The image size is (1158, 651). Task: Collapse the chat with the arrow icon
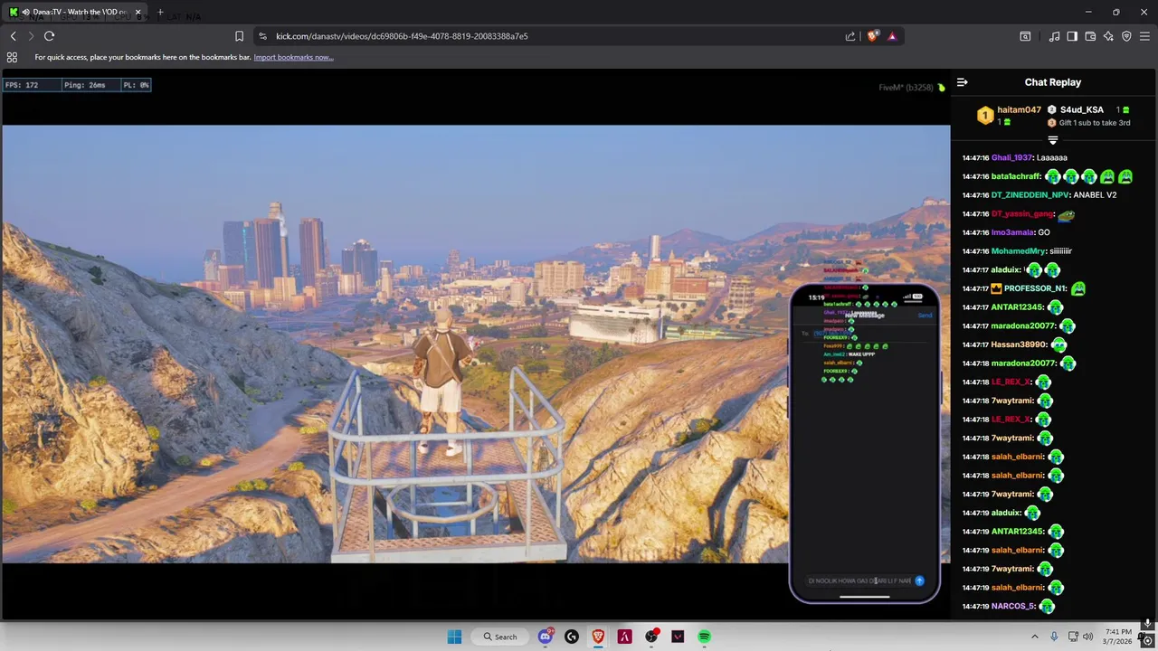[963, 82]
